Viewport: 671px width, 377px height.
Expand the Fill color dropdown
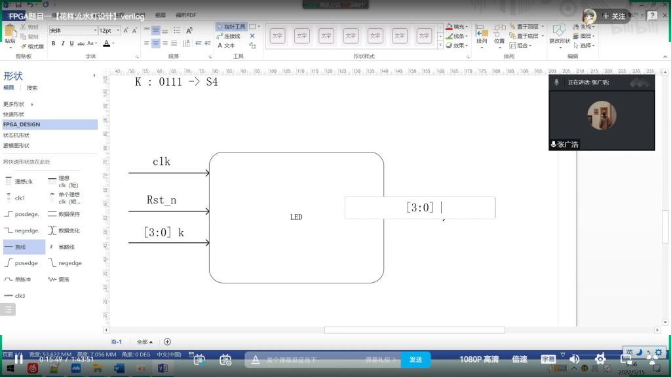(x=468, y=27)
